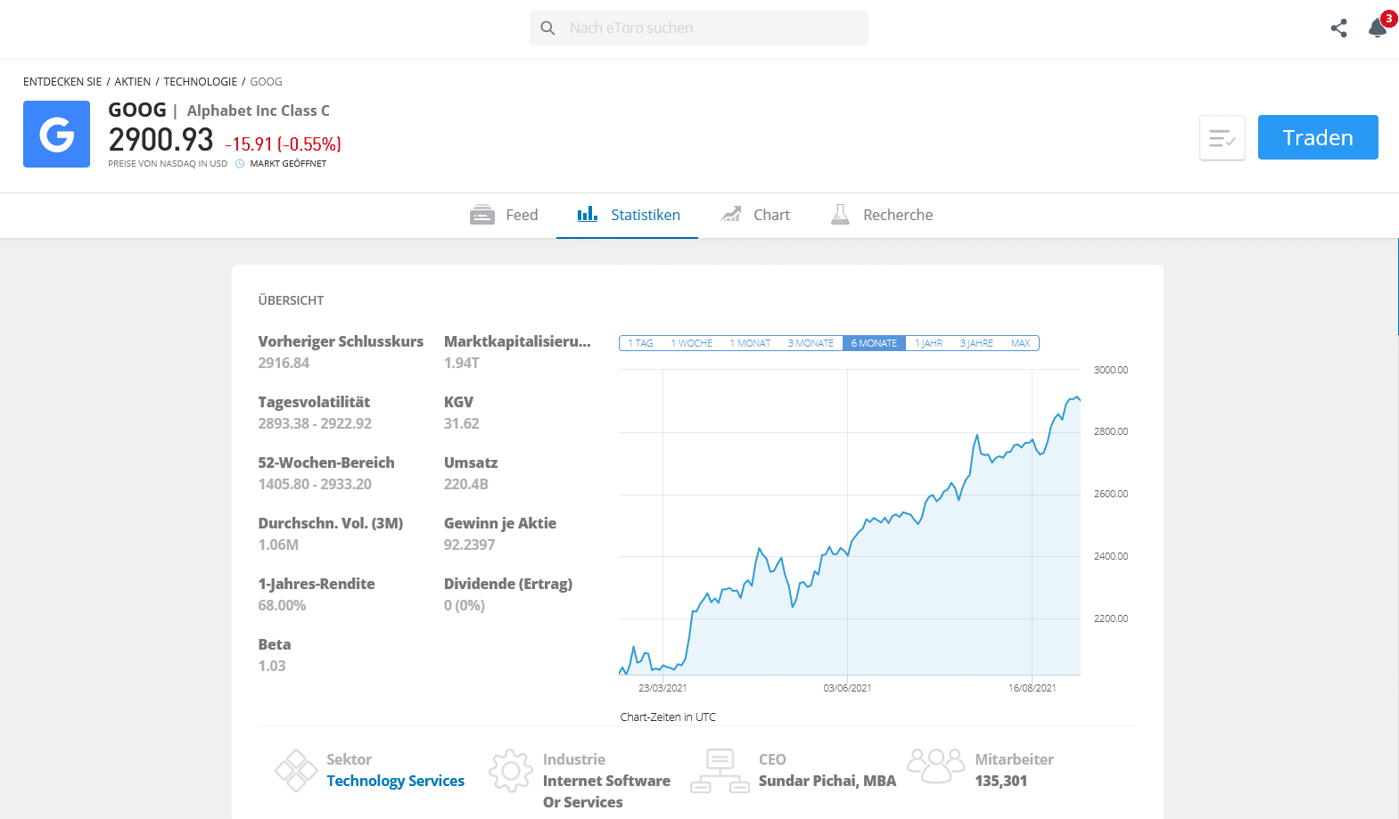Click the search magnifier icon
This screenshot has height=819, width=1399.
pyautogui.click(x=547, y=29)
